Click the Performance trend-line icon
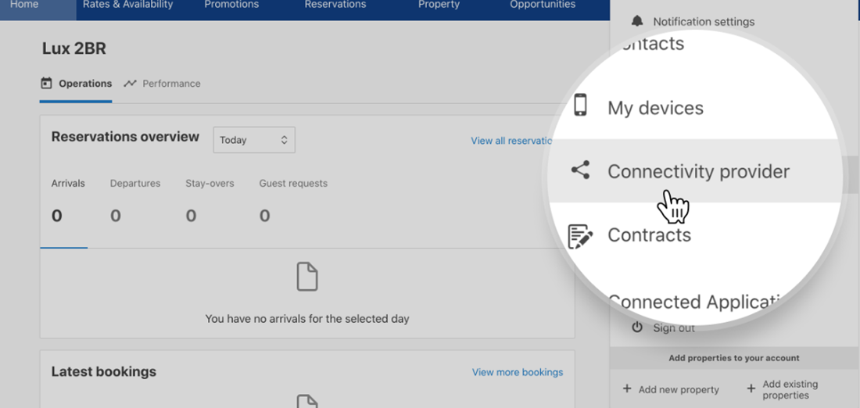Screen dimensions: 860x408 tap(130, 84)
